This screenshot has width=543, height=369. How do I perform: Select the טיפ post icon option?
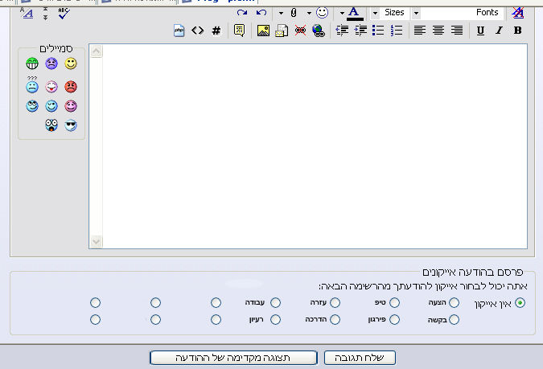click(394, 303)
